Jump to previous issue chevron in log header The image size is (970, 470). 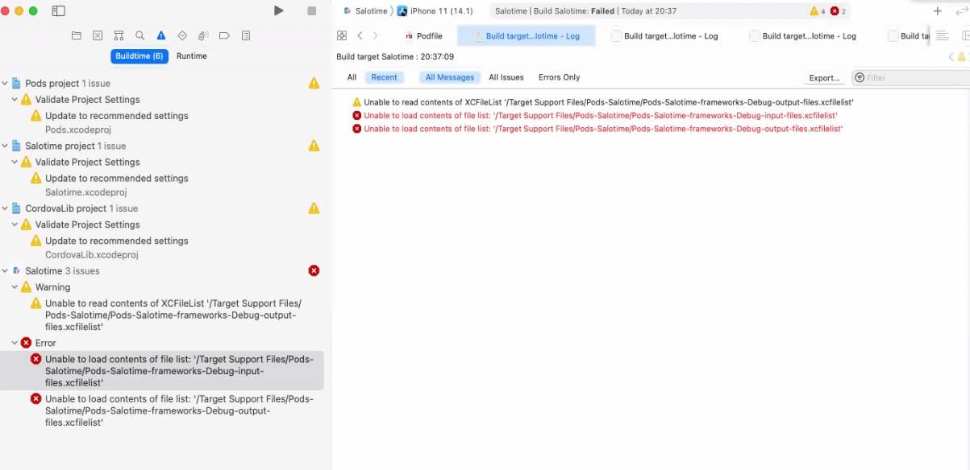tap(951, 57)
